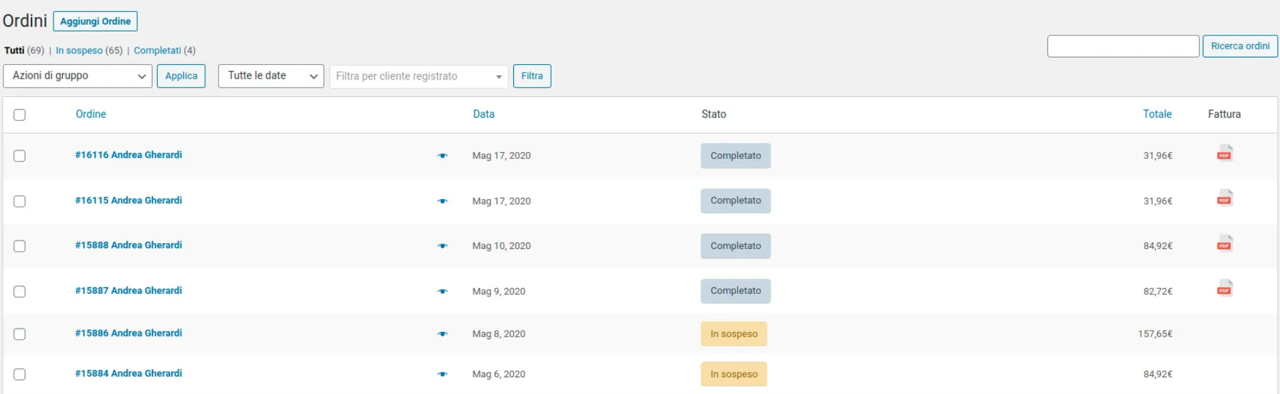Image resolution: width=1280 pixels, height=394 pixels.
Task: Click the Aggiungi Ordine button
Action: [95, 21]
